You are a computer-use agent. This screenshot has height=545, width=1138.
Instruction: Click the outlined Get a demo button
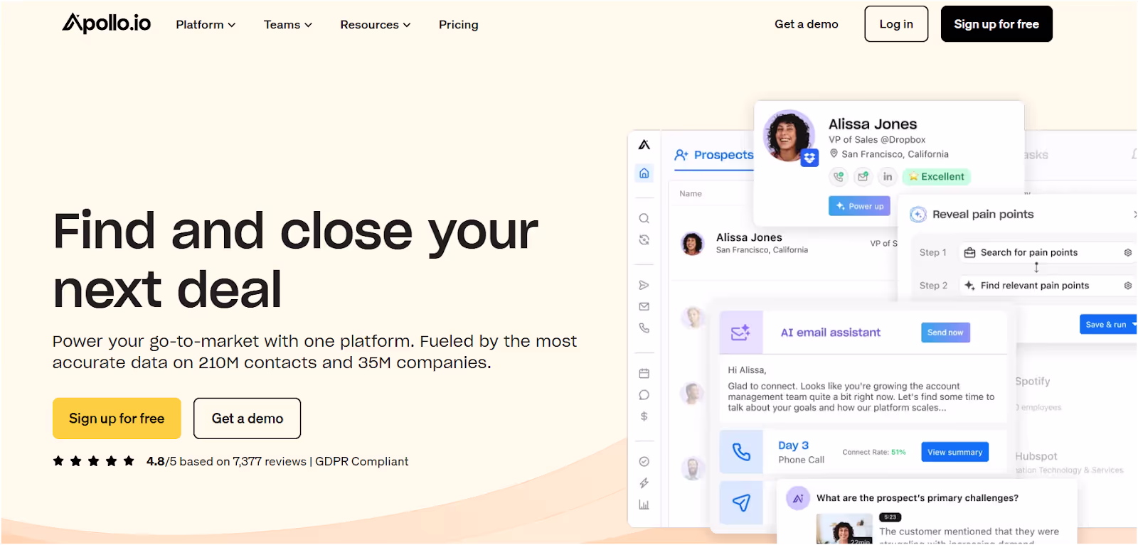tap(248, 419)
